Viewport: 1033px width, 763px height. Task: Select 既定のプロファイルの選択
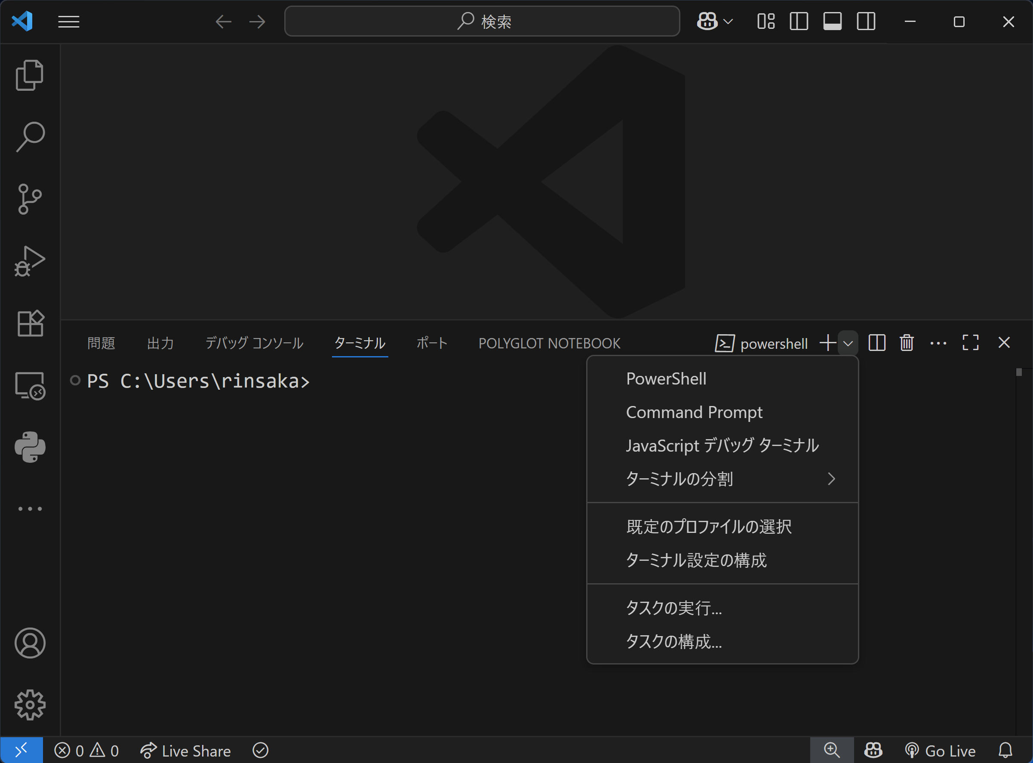722,526
